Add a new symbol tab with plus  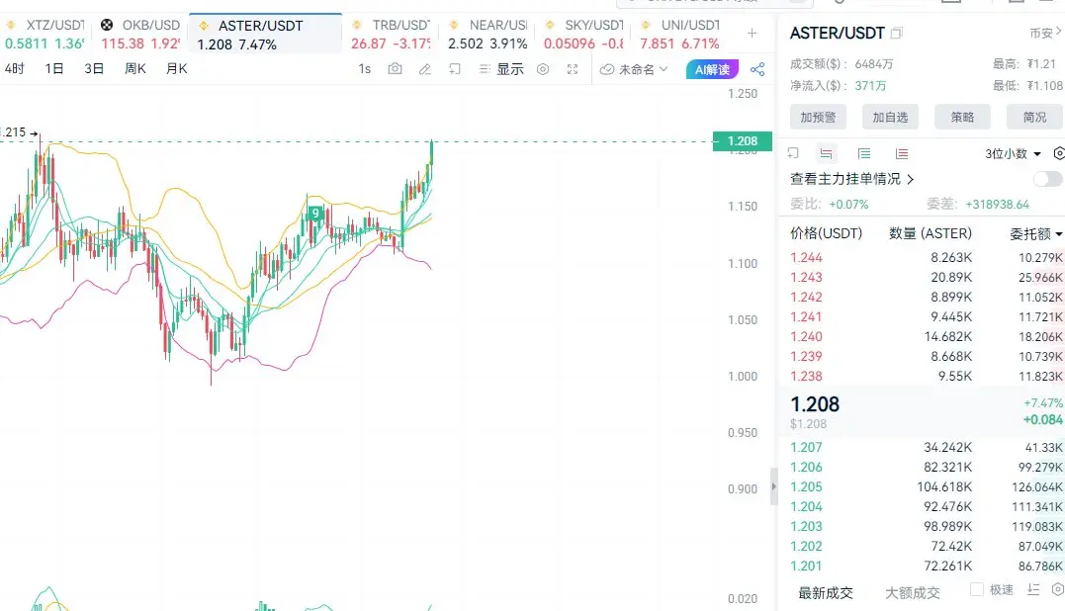coord(752,34)
